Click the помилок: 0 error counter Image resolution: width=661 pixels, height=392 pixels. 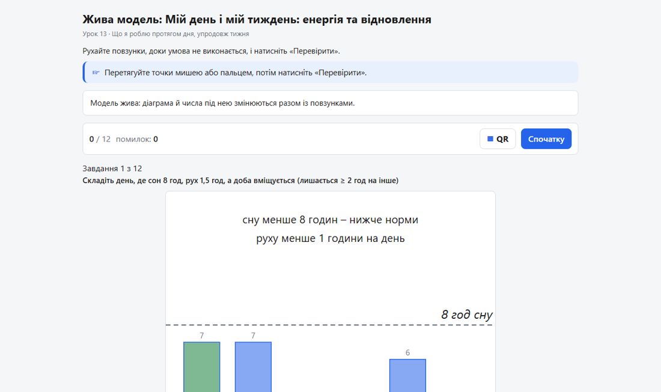click(x=137, y=139)
